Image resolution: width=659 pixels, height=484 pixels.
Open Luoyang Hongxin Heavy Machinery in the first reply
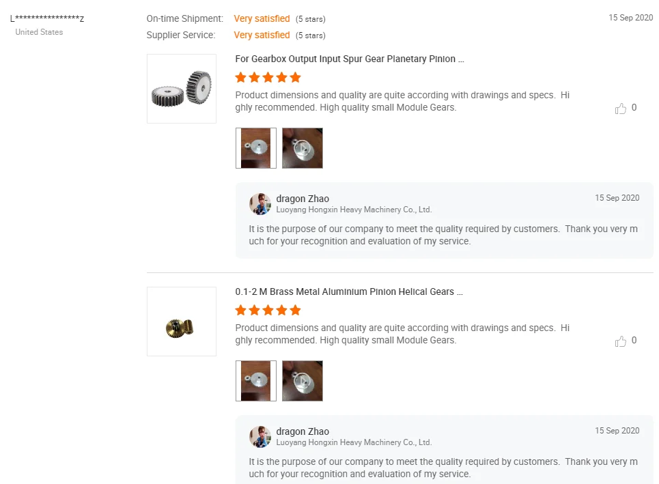pyautogui.click(x=354, y=210)
